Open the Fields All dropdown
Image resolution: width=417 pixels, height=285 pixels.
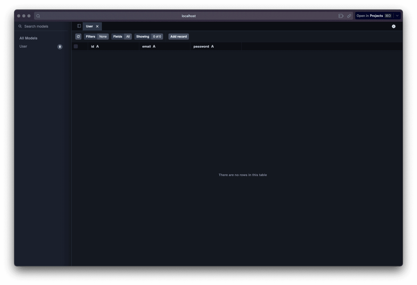pyautogui.click(x=122, y=37)
